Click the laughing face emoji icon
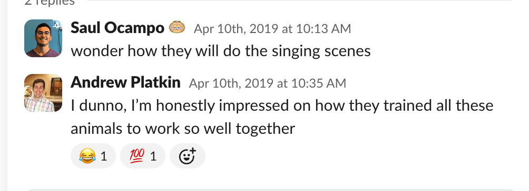Screen dimensions: 529x191 pyautogui.click(x=87, y=156)
